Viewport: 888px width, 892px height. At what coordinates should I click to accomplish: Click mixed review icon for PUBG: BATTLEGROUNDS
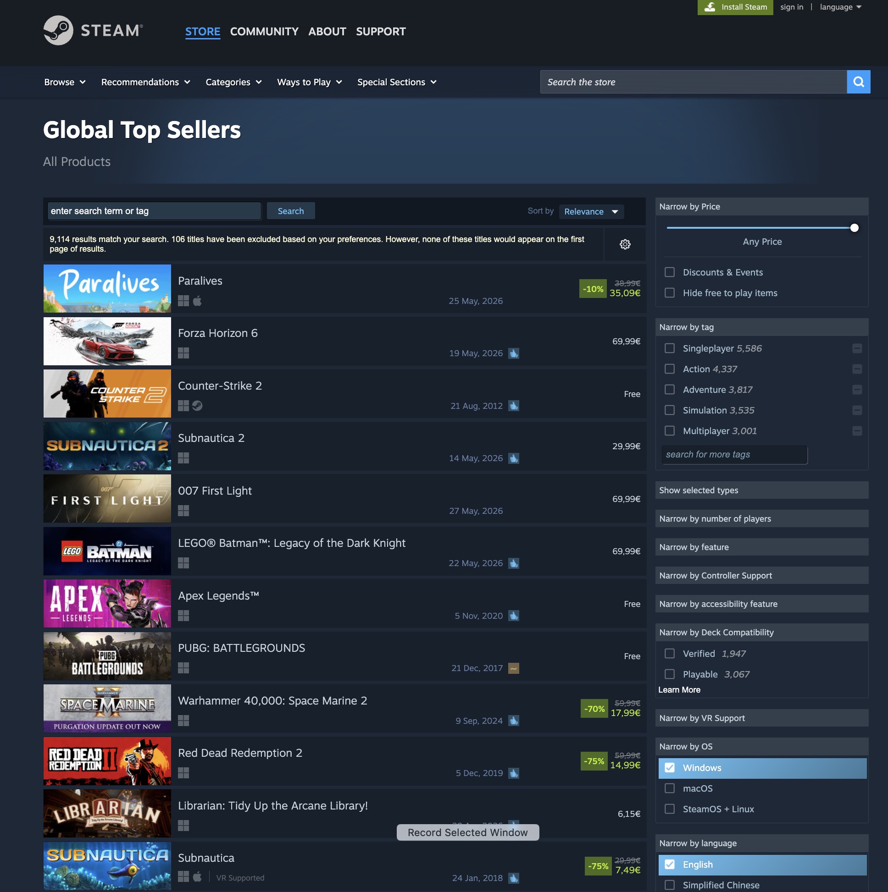click(513, 668)
